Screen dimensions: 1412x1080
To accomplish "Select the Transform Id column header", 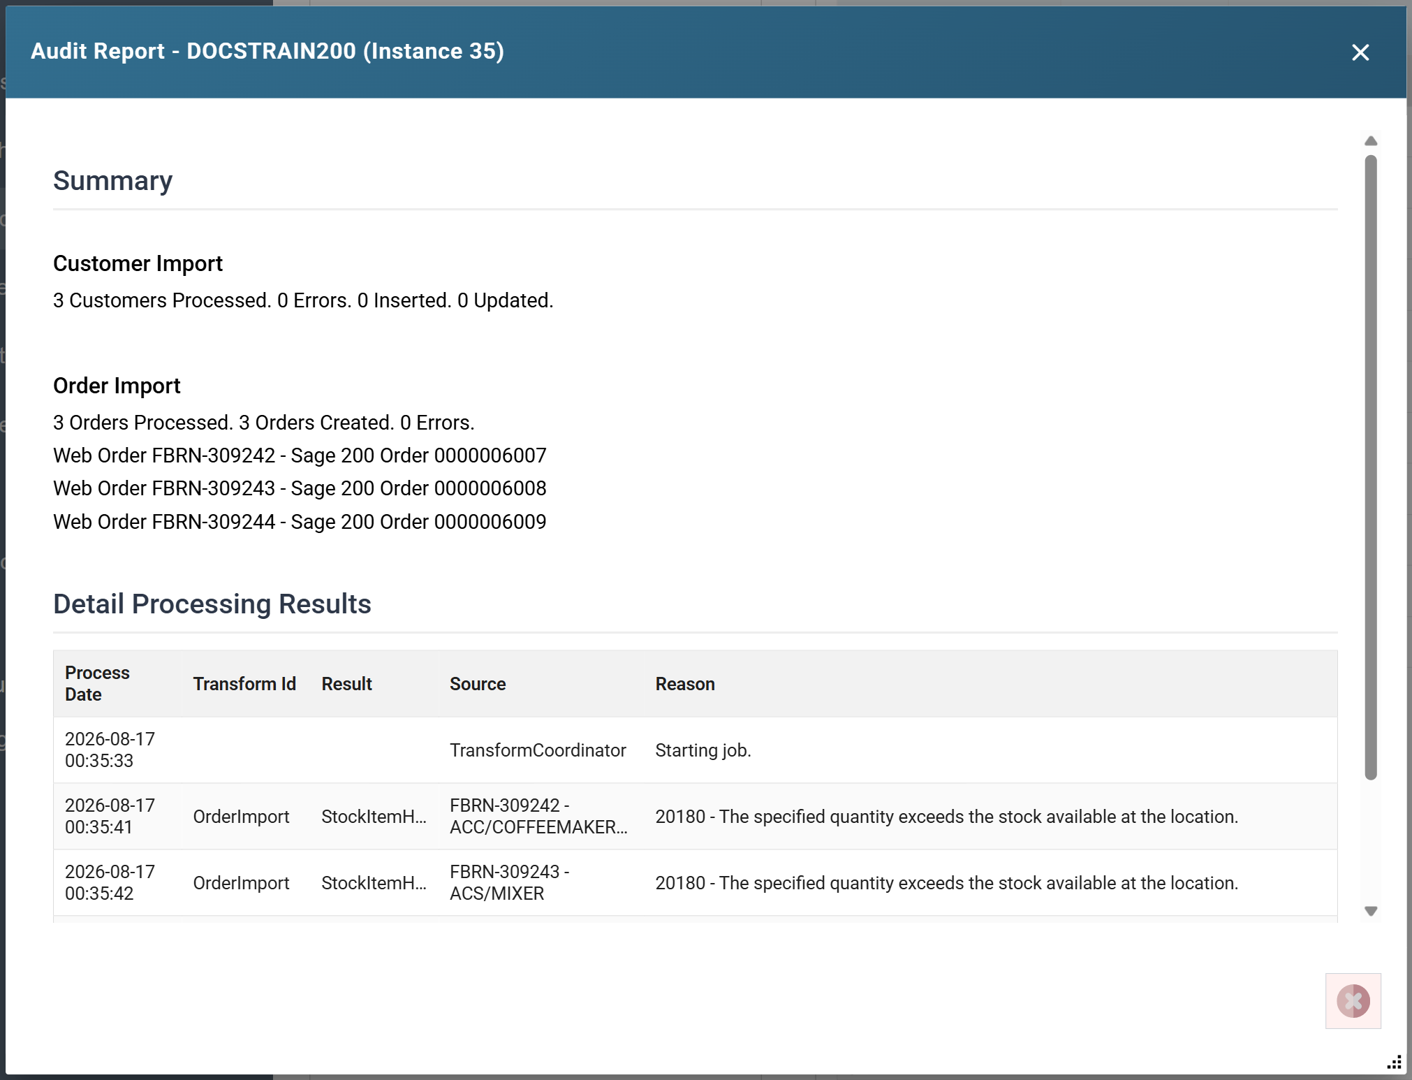I will point(244,684).
